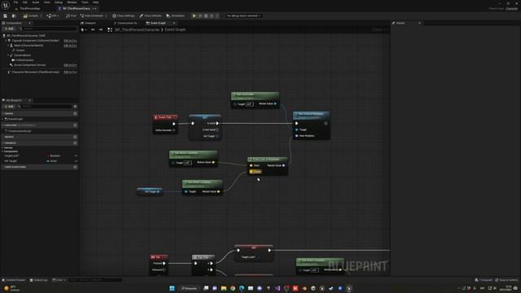Viewport: 521px width, 293px height.
Task: Add a new function with plus icon
Action: click(x=75, y=125)
